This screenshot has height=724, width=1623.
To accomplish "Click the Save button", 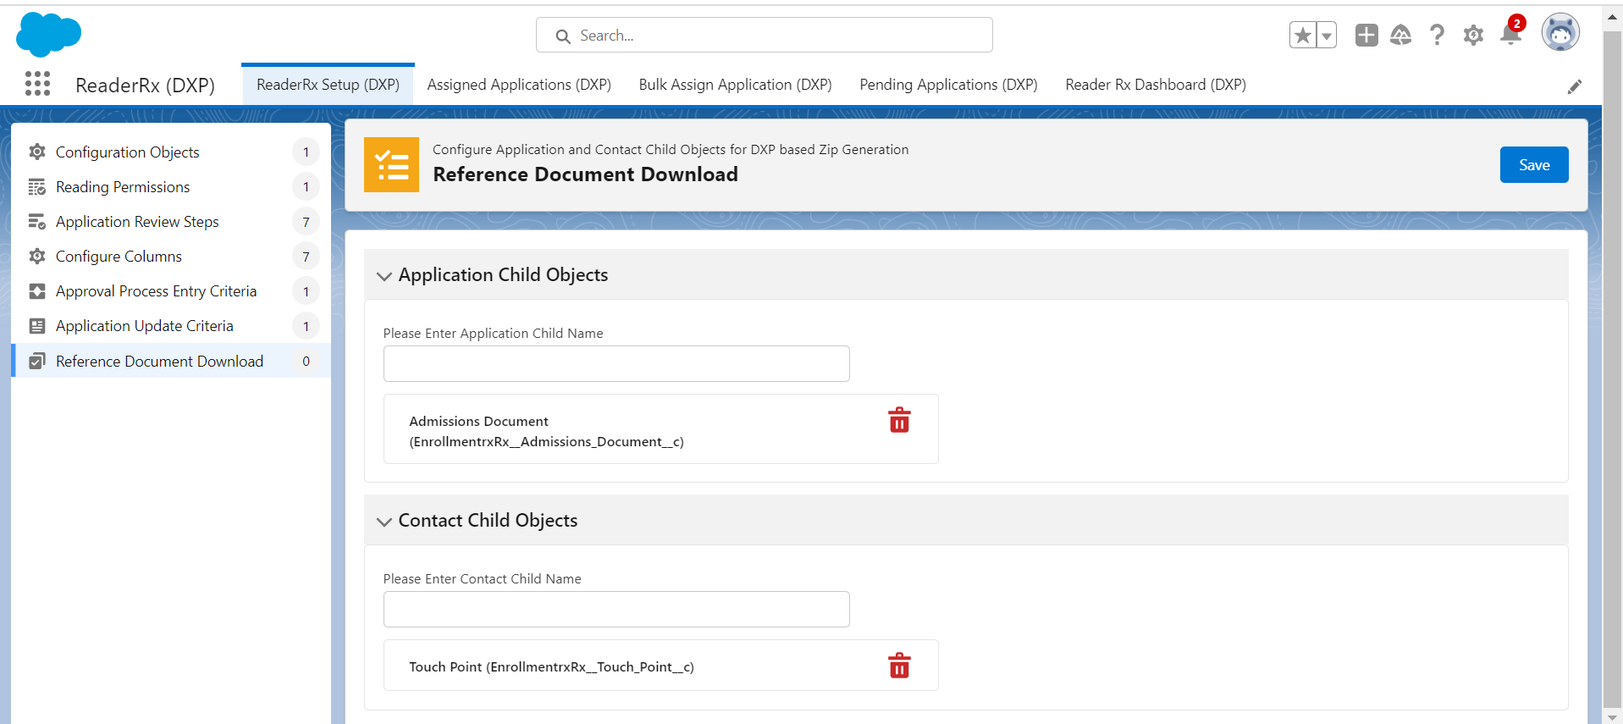I will click(x=1533, y=165).
